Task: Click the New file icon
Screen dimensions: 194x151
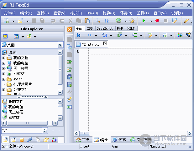Action: [x=6, y=21]
